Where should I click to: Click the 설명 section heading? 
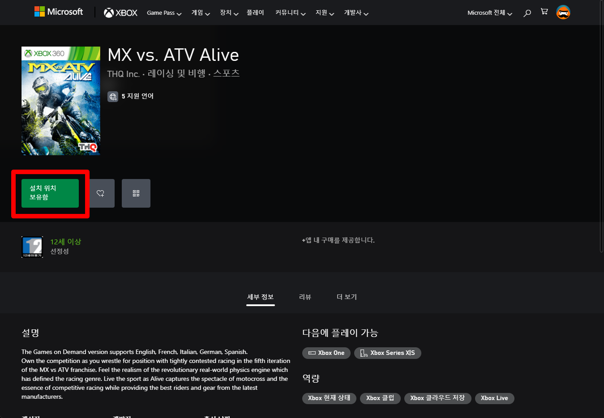pyautogui.click(x=30, y=333)
